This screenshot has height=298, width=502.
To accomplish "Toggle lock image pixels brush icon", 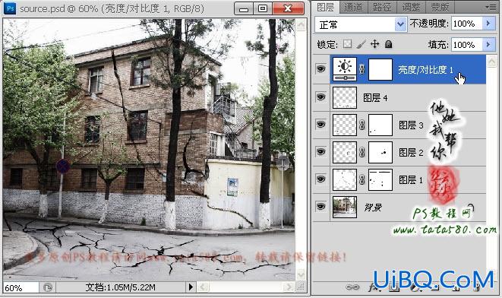I will [x=362, y=44].
